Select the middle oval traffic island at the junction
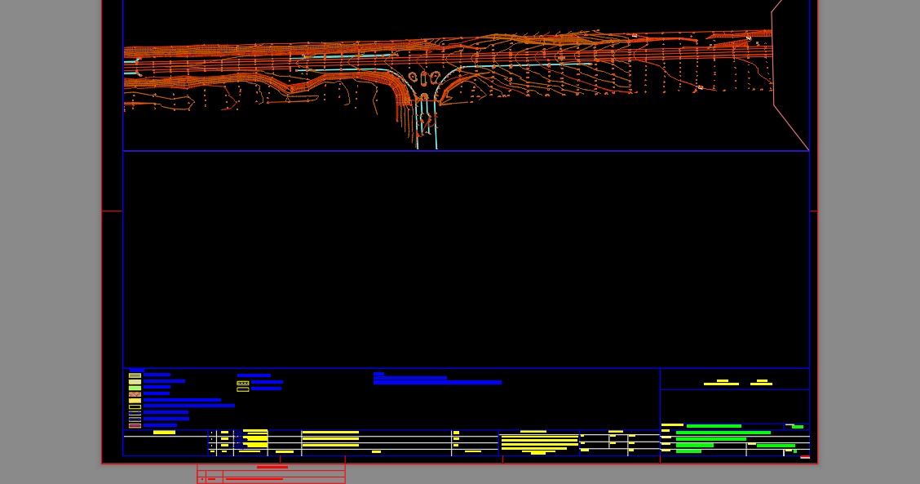The width and height of the screenshot is (920, 484). point(424,78)
